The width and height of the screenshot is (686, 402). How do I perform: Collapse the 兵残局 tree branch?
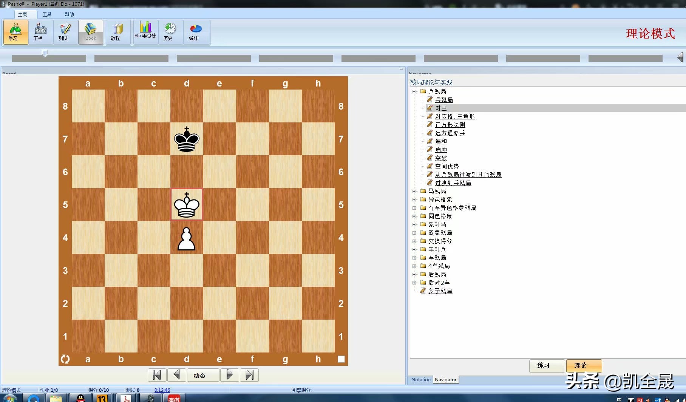click(414, 91)
